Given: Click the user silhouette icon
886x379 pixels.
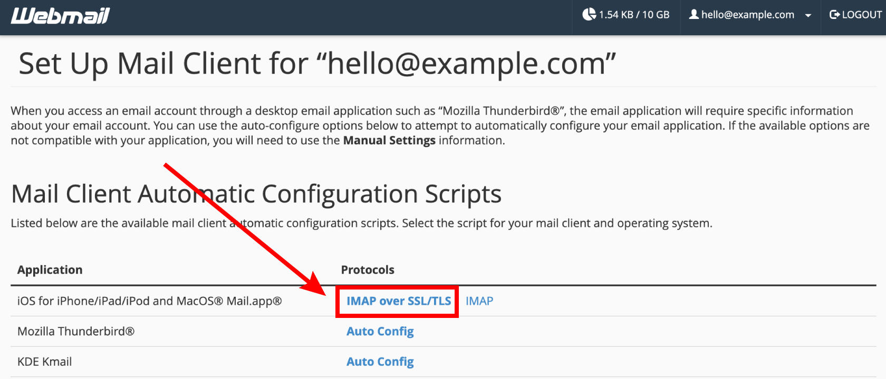Looking at the screenshot, I should point(694,14).
